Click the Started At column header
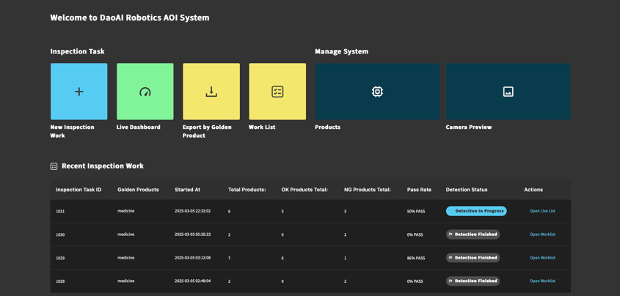Image resolution: width=620 pixels, height=296 pixels. coord(187,190)
